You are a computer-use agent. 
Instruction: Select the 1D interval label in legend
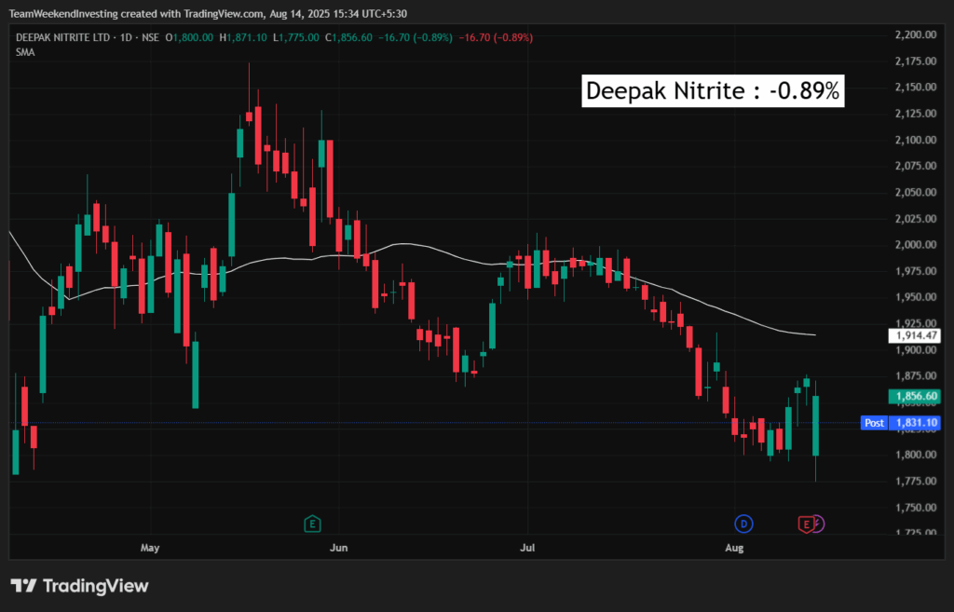click(x=126, y=37)
